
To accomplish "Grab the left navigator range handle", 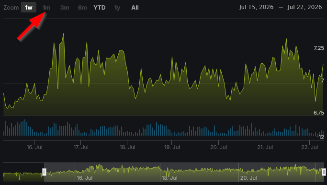I will coord(44,172).
